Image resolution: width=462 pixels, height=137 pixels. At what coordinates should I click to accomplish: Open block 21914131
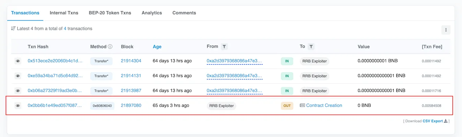tap(131, 76)
